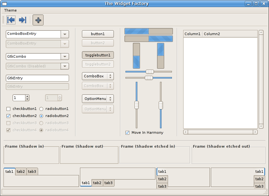Click the top horizontal progress bar
Image resolution: width=269 pixels, height=196 pixels.
(x=149, y=31)
